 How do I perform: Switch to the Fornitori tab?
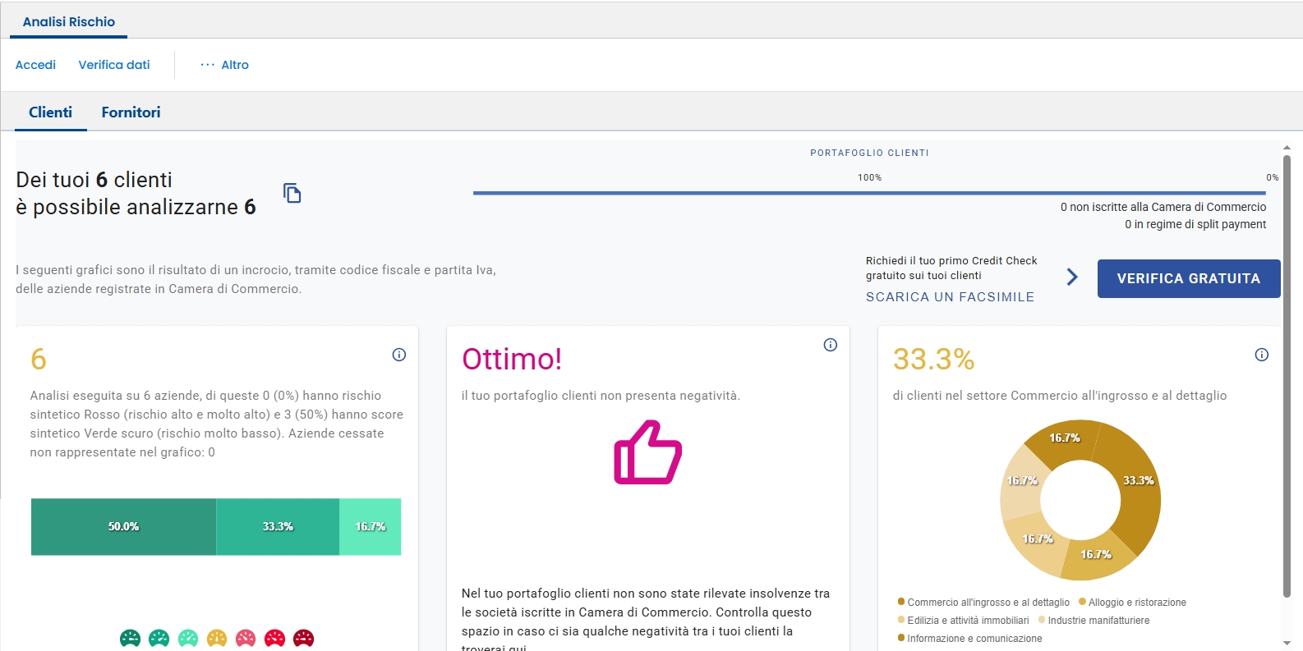[x=131, y=112]
